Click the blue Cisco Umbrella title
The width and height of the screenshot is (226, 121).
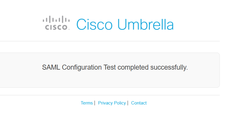(125, 24)
